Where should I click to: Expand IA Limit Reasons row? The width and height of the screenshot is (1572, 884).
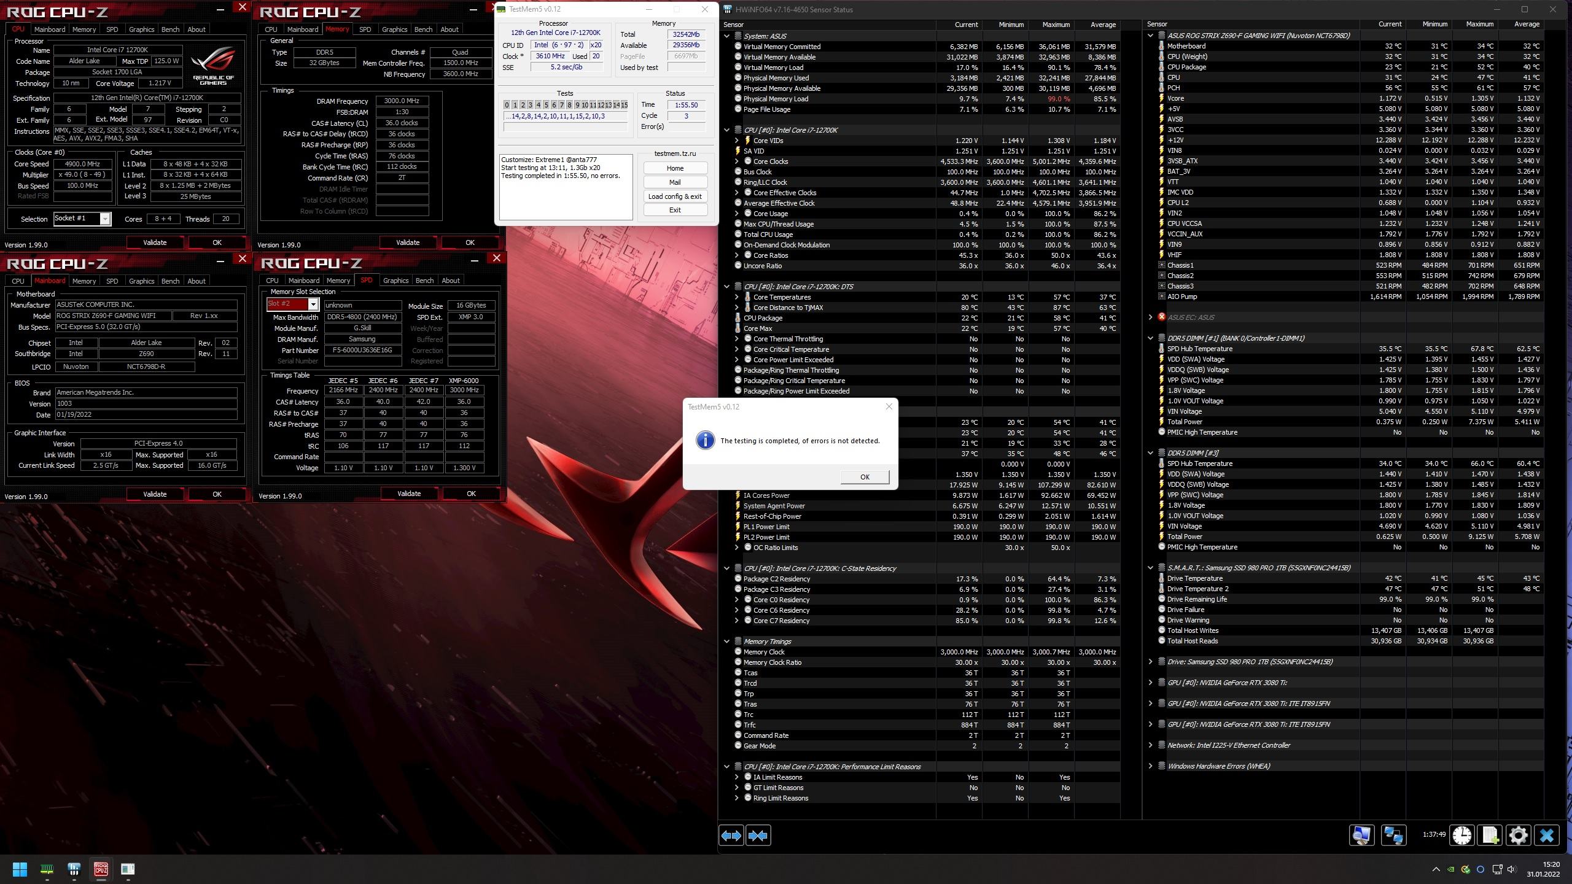click(x=737, y=777)
